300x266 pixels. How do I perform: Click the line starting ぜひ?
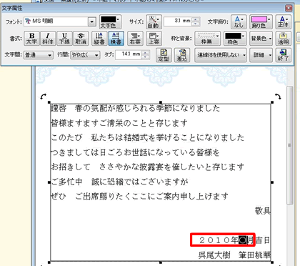pyautogui.click(x=139, y=197)
